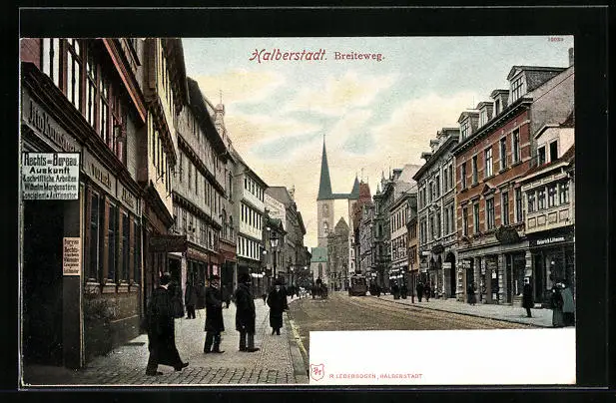Click the horse carriage near the tram

click(x=318, y=289)
